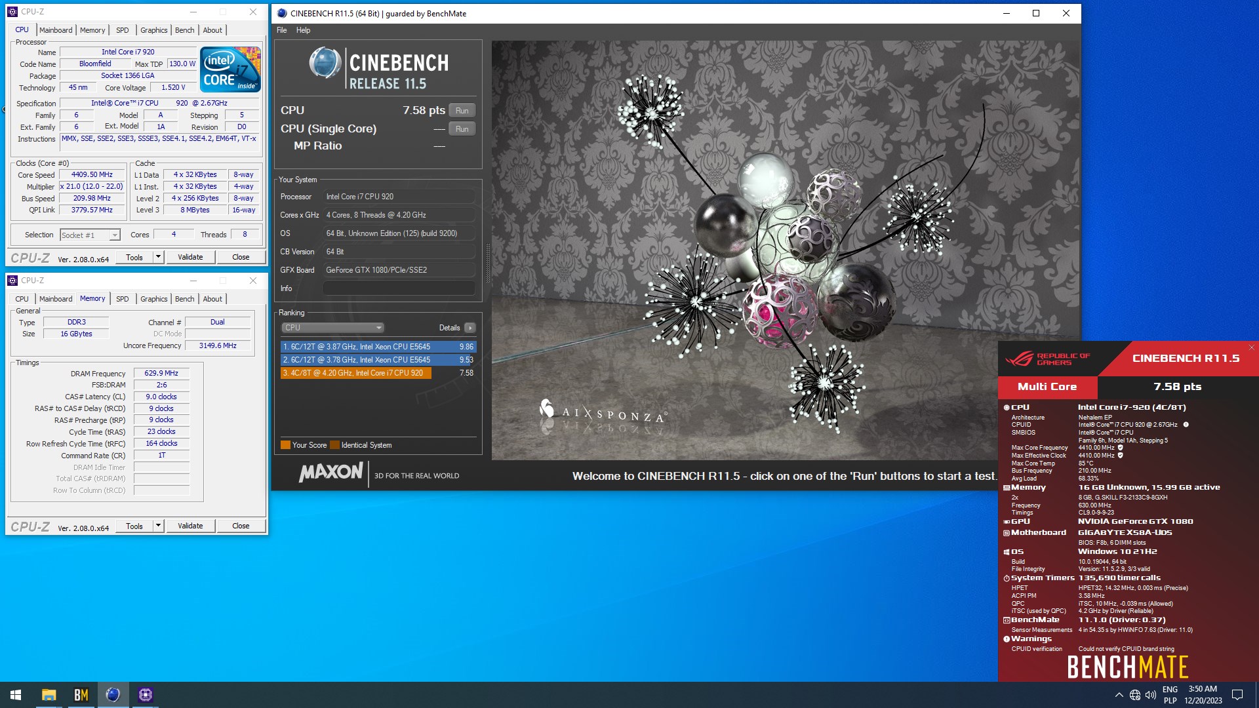Click the System Timers stopwatch icon in BenchMate
1259x708 pixels.
(x=1007, y=578)
